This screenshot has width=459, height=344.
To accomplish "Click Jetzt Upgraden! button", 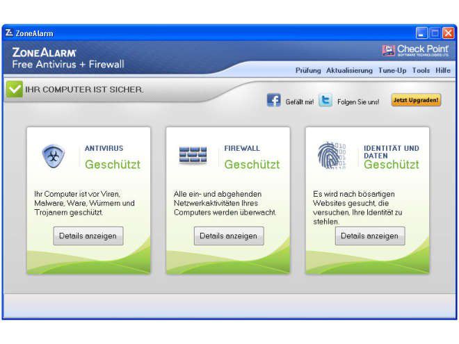I will (x=416, y=100).
